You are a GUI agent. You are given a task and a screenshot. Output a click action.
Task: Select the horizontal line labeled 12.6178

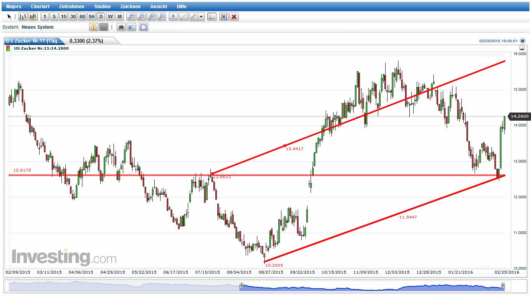257,175
